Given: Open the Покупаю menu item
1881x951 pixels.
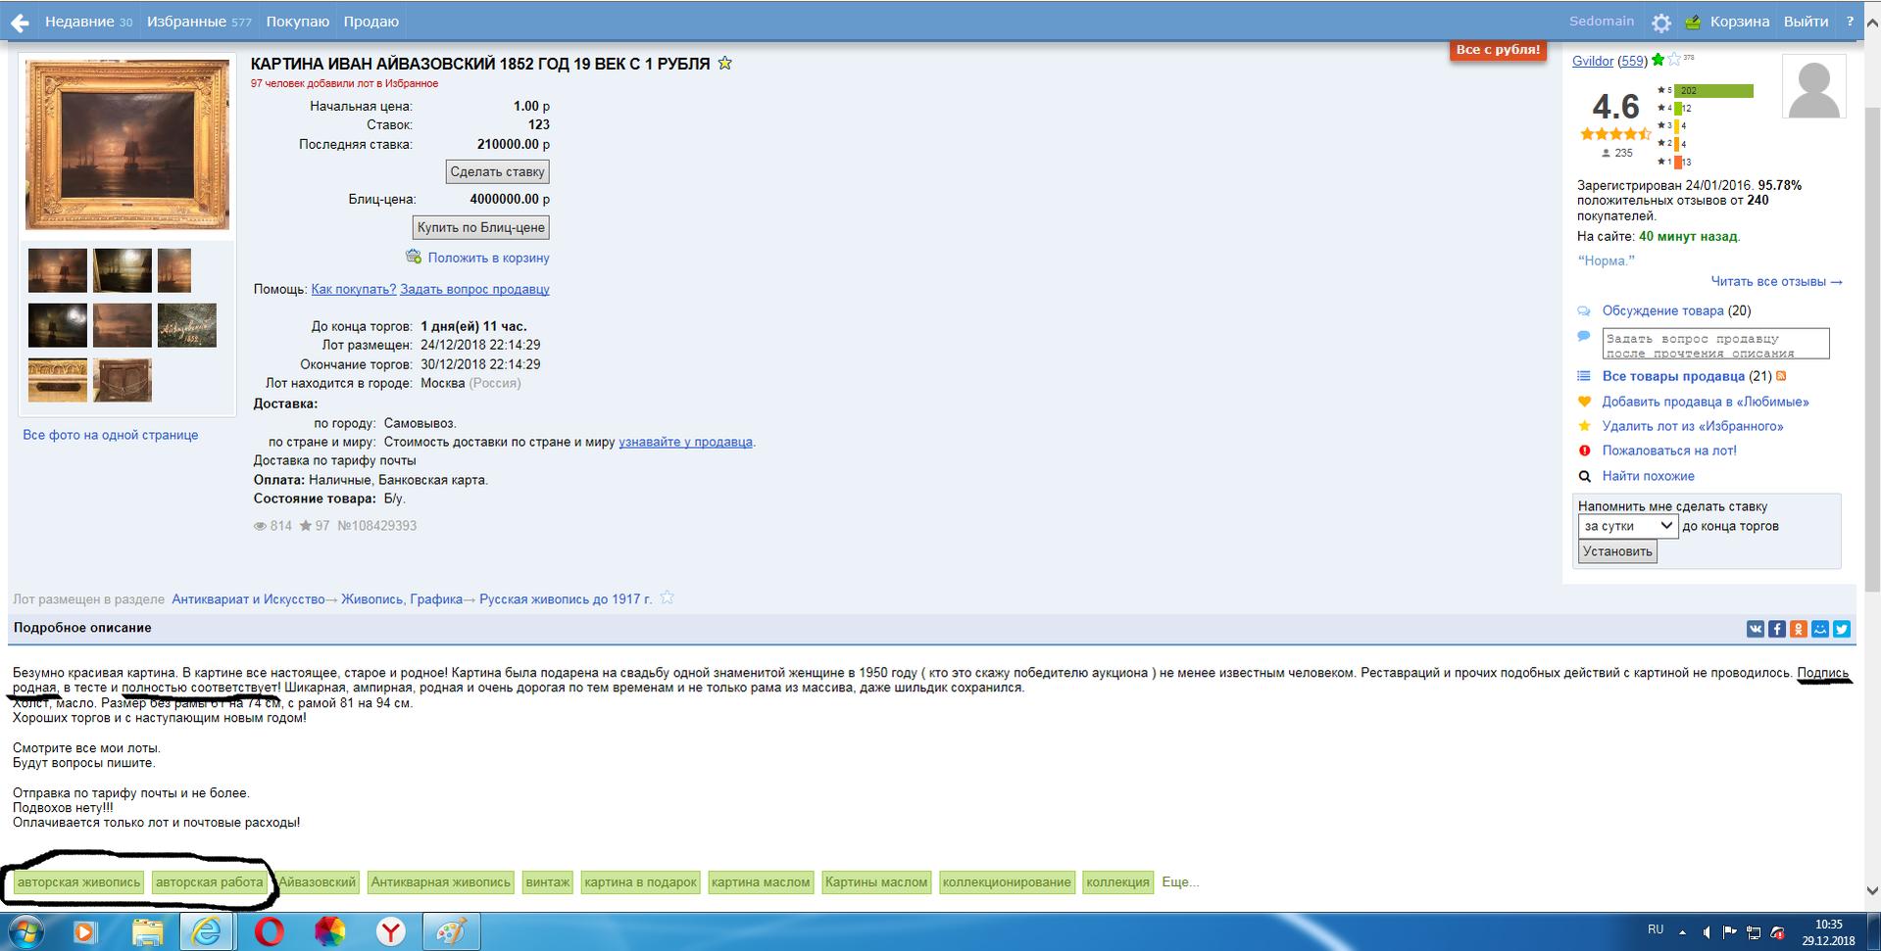Looking at the screenshot, I should 297,22.
